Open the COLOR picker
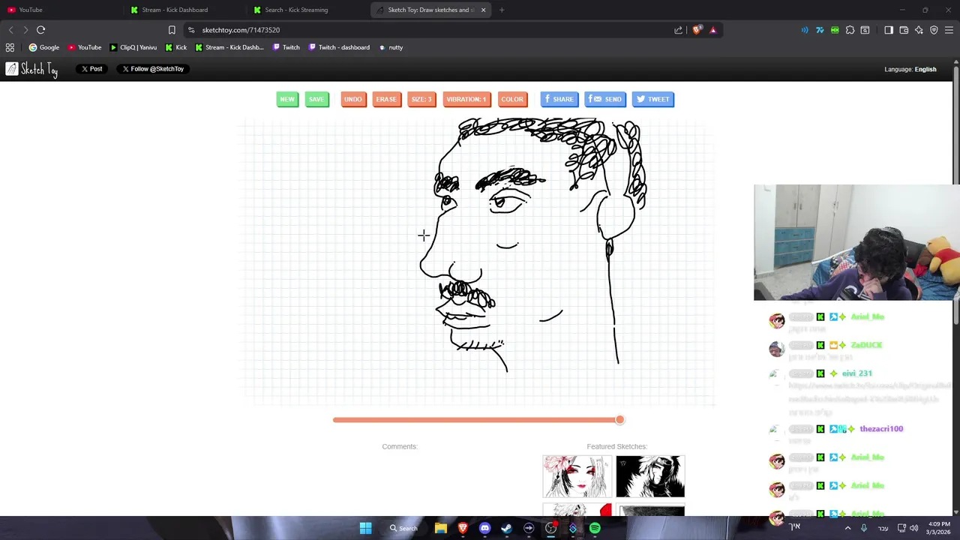 point(512,99)
